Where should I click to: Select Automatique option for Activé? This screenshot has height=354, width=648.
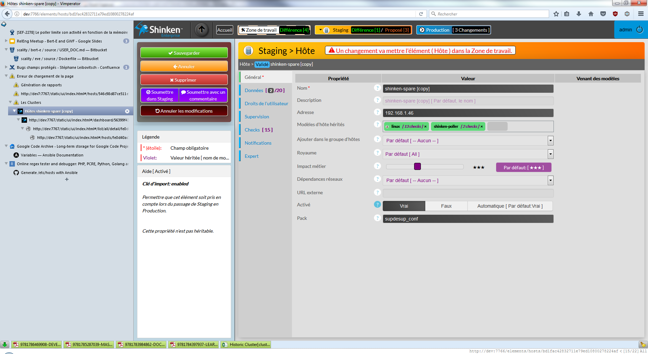click(x=510, y=206)
